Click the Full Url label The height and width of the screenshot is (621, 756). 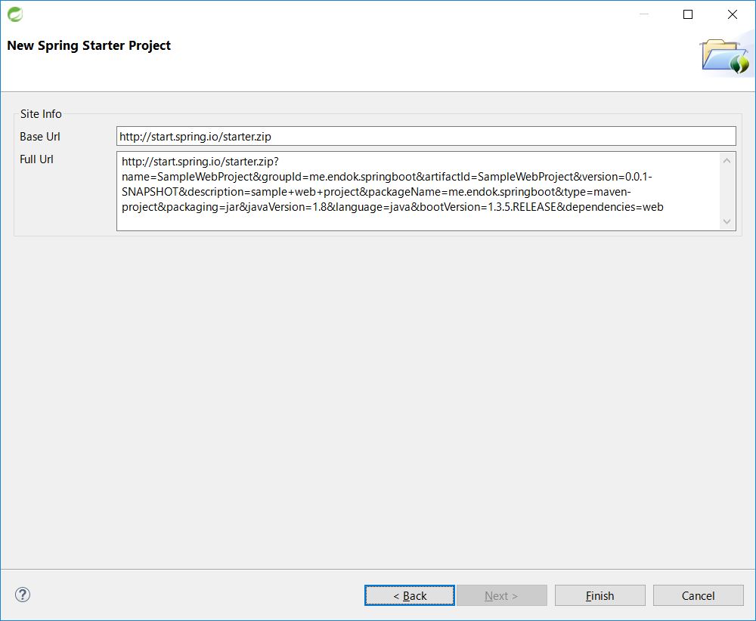36,159
